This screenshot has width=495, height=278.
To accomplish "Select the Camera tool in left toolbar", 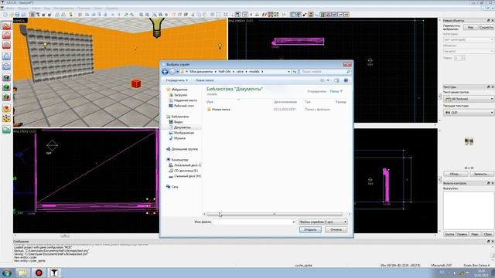I will tap(6, 45).
